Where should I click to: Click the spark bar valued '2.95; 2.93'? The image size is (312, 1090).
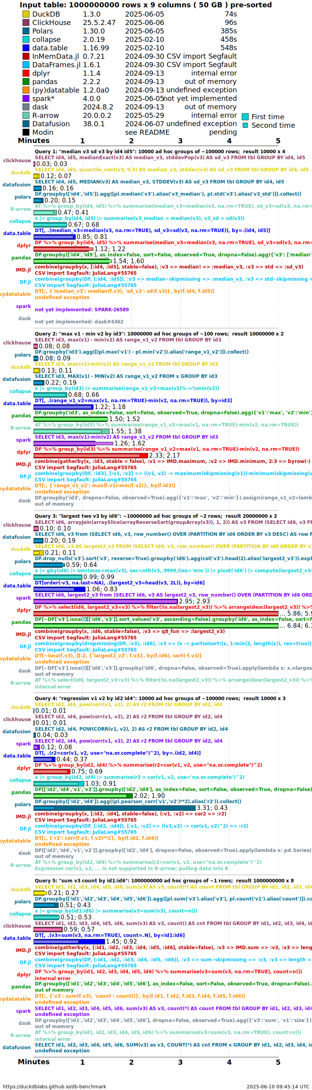click(x=106, y=601)
